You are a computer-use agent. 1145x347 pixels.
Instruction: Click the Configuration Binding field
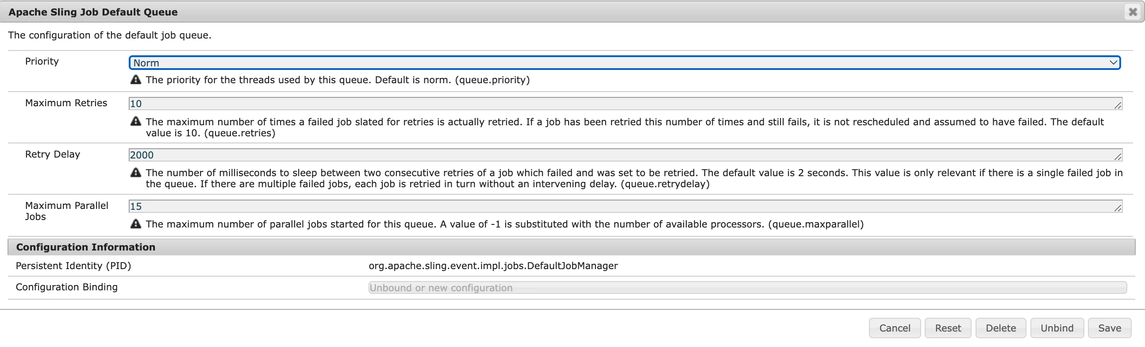point(748,287)
